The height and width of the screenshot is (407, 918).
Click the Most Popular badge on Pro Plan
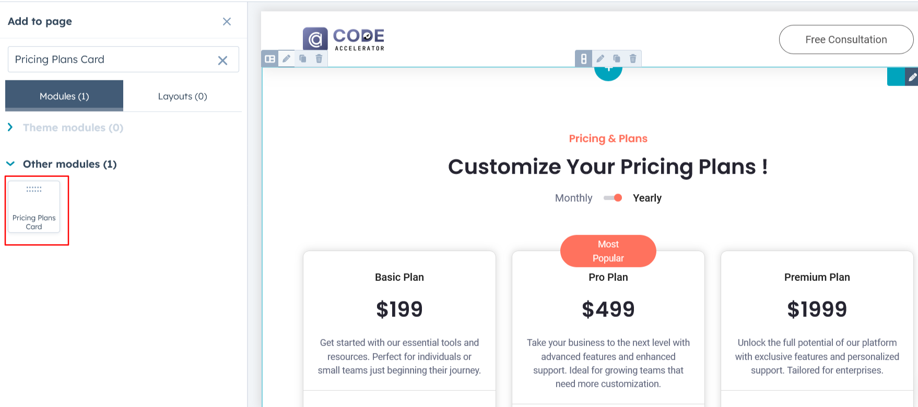click(608, 251)
